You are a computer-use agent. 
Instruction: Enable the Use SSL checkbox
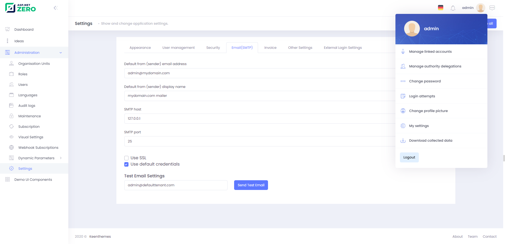(126, 158)
